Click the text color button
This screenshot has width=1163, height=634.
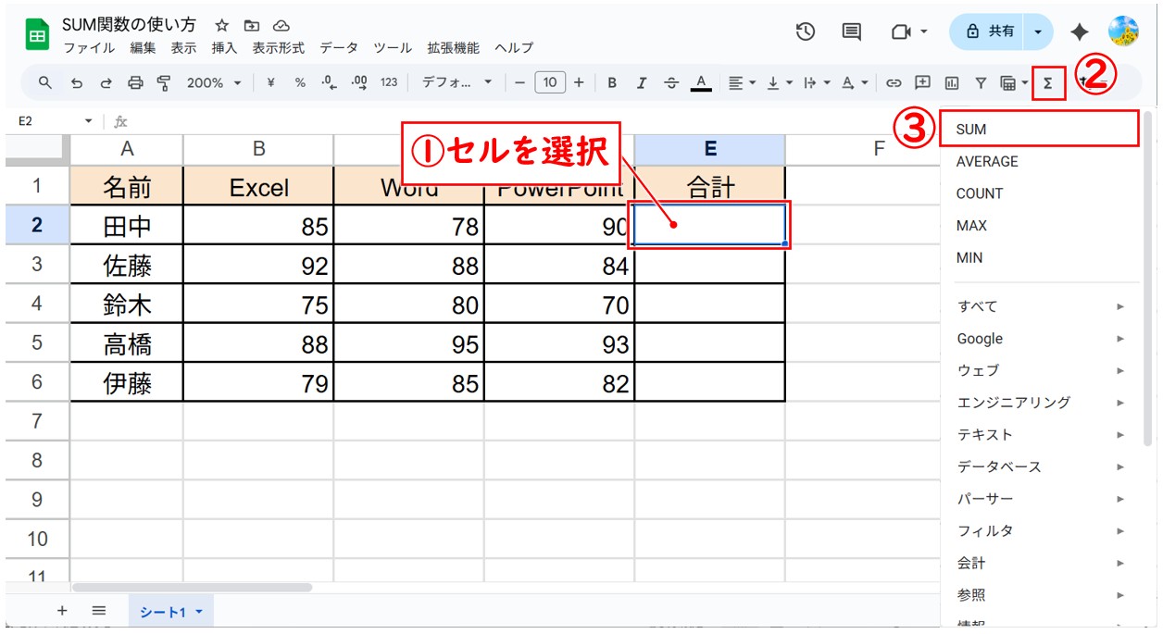(x=701, y=83)
